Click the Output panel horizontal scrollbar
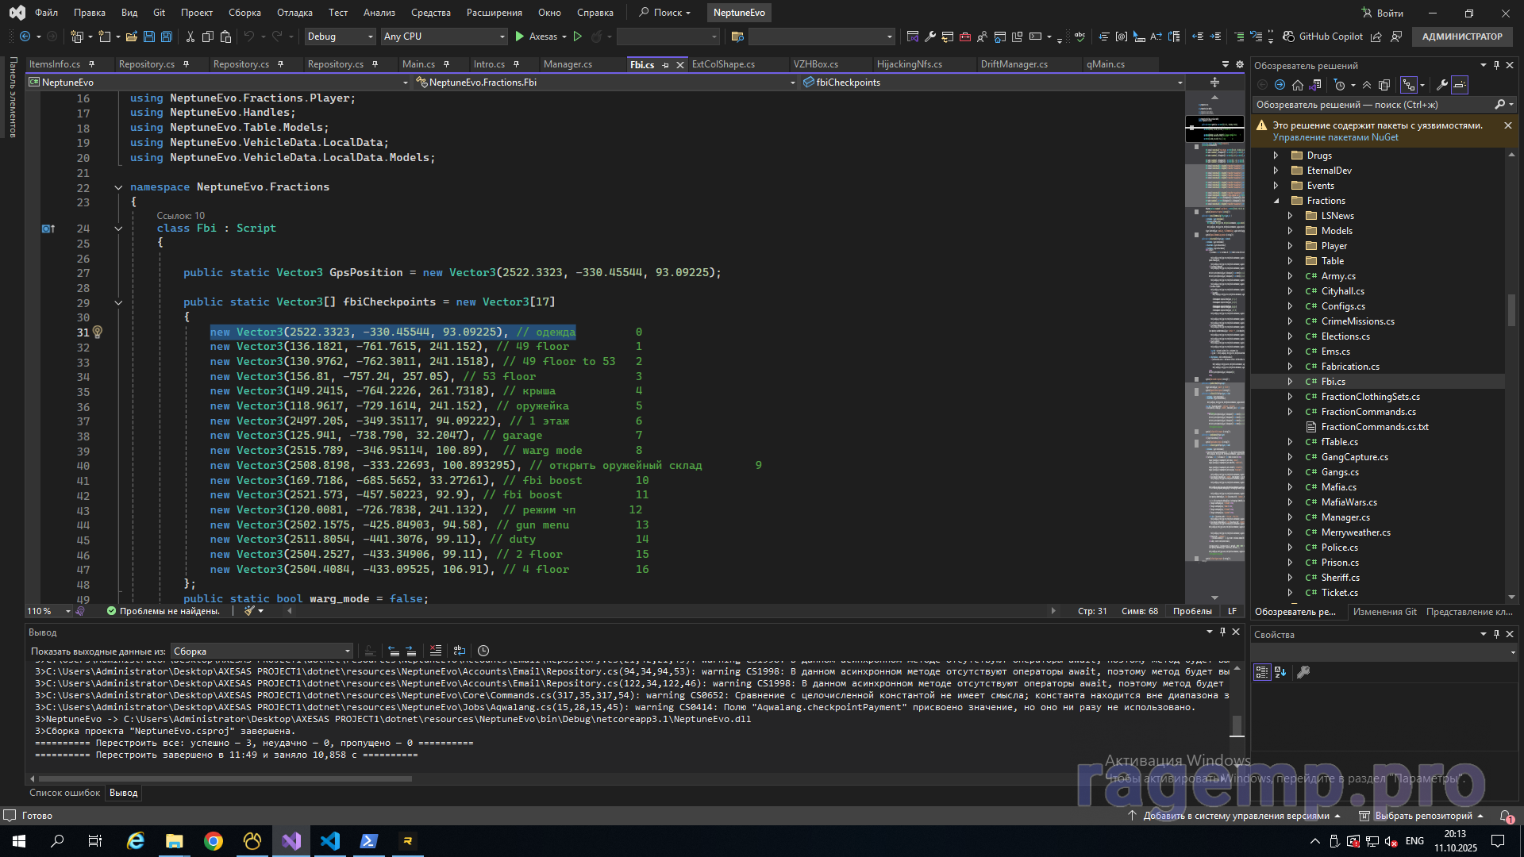The height and width of the screenshot is (857, 1524). (x=225, y=778)
